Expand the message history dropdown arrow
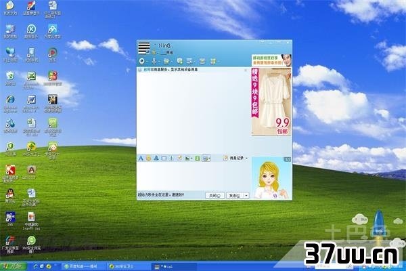The image size is (406, 271). click(246, 158)
